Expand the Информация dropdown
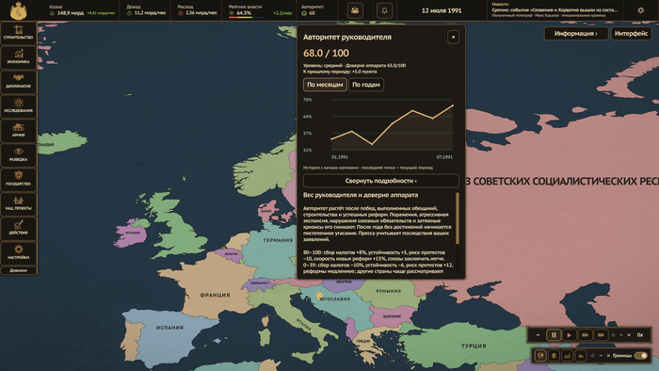This screenshot has width=659, height=371. tap(576, 33)
